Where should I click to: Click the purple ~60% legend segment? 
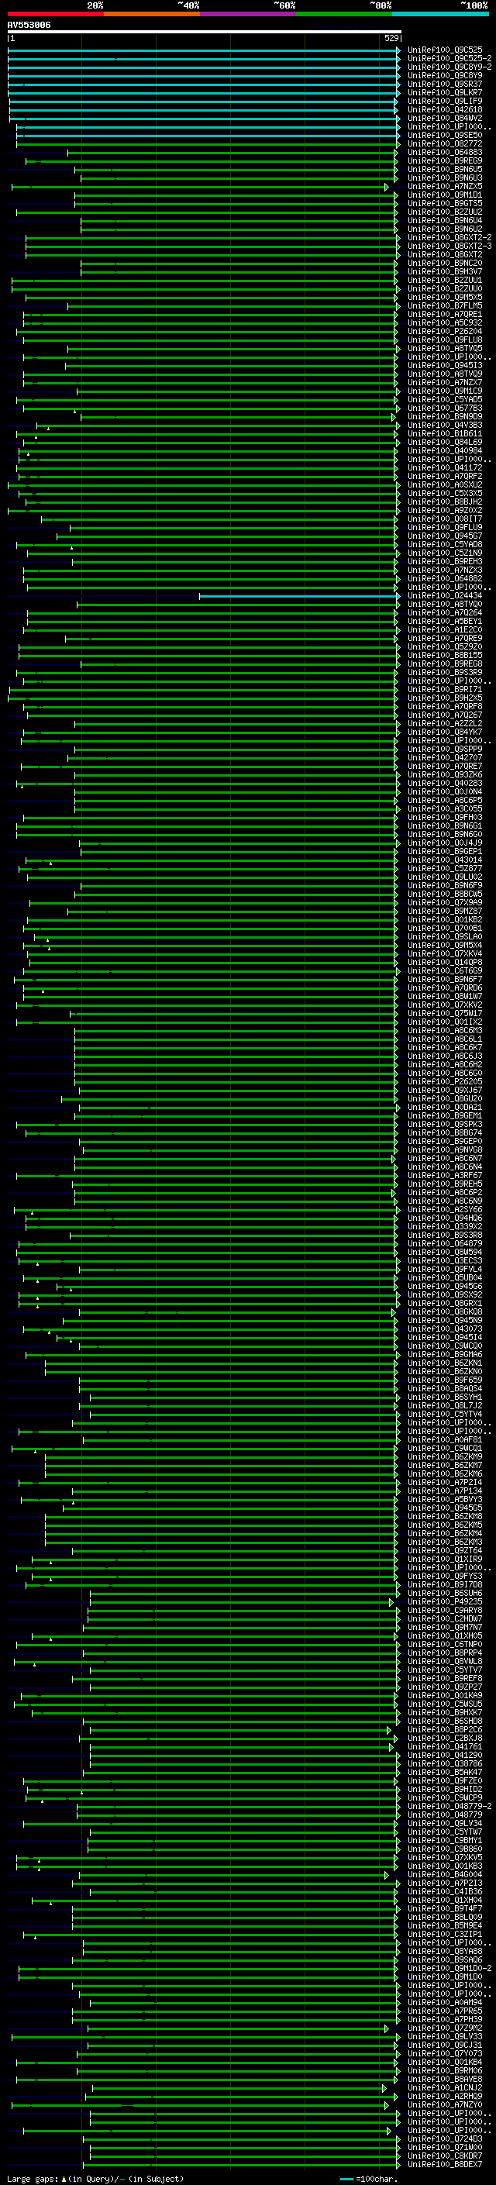[x=247, y=14]
